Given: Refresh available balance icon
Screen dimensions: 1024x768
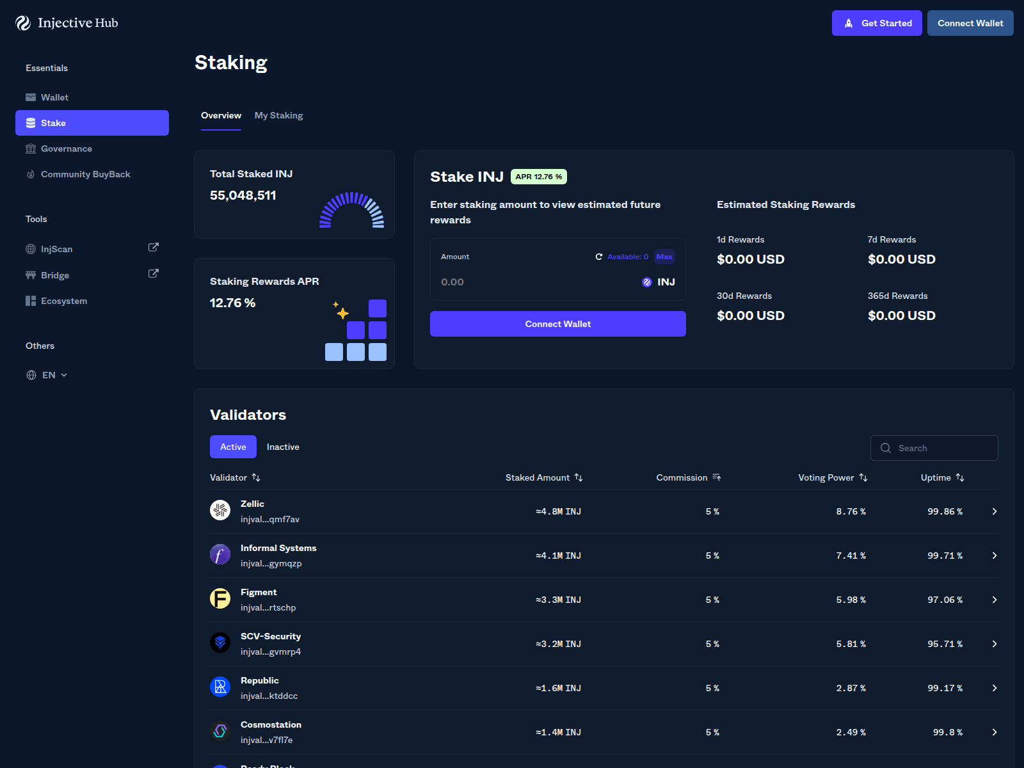Looking at the screenshot, I should pyautogui.click(x=599, y=257).
